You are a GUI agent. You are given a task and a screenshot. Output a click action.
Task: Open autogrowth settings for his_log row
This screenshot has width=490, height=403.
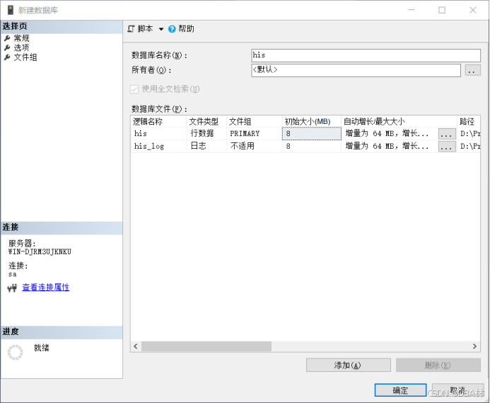(x=447, y=147)
